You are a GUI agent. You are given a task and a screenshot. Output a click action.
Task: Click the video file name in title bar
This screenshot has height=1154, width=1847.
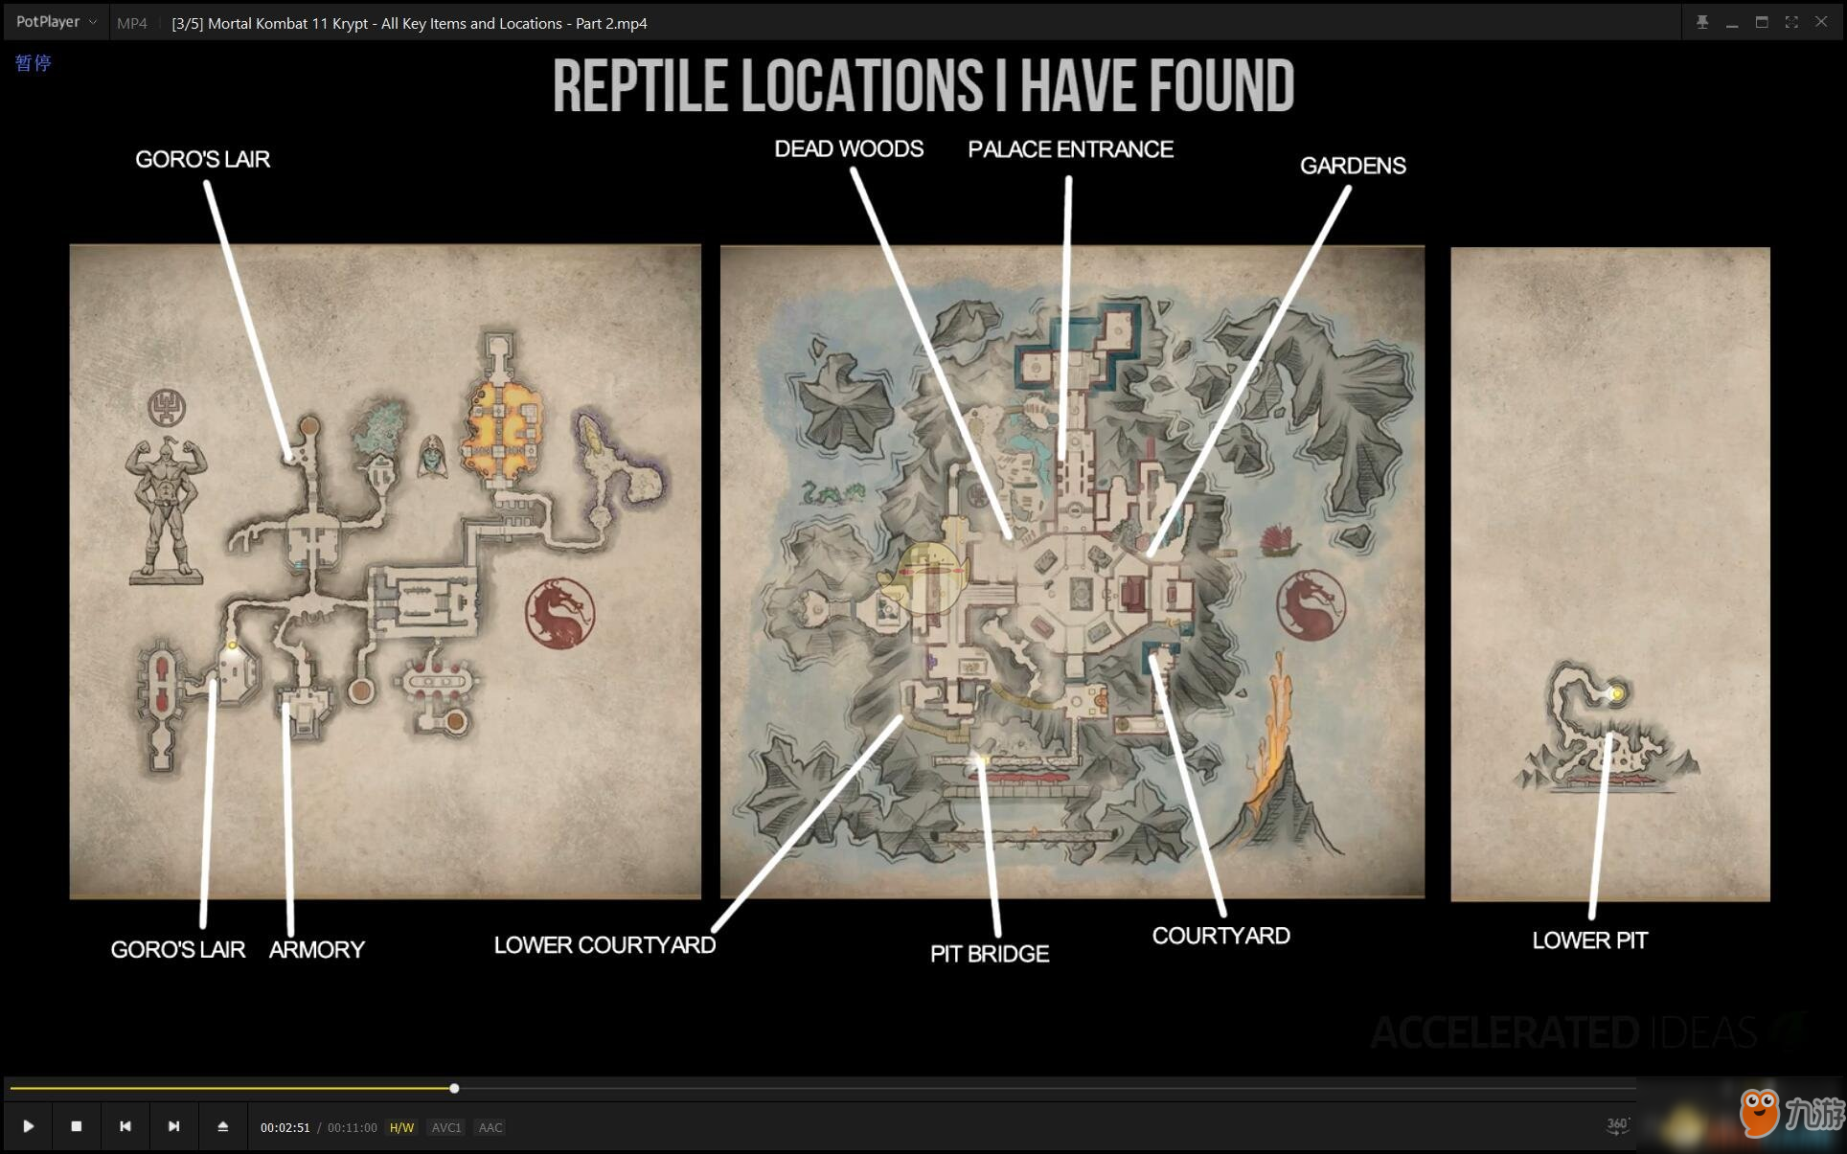point(409,23)
